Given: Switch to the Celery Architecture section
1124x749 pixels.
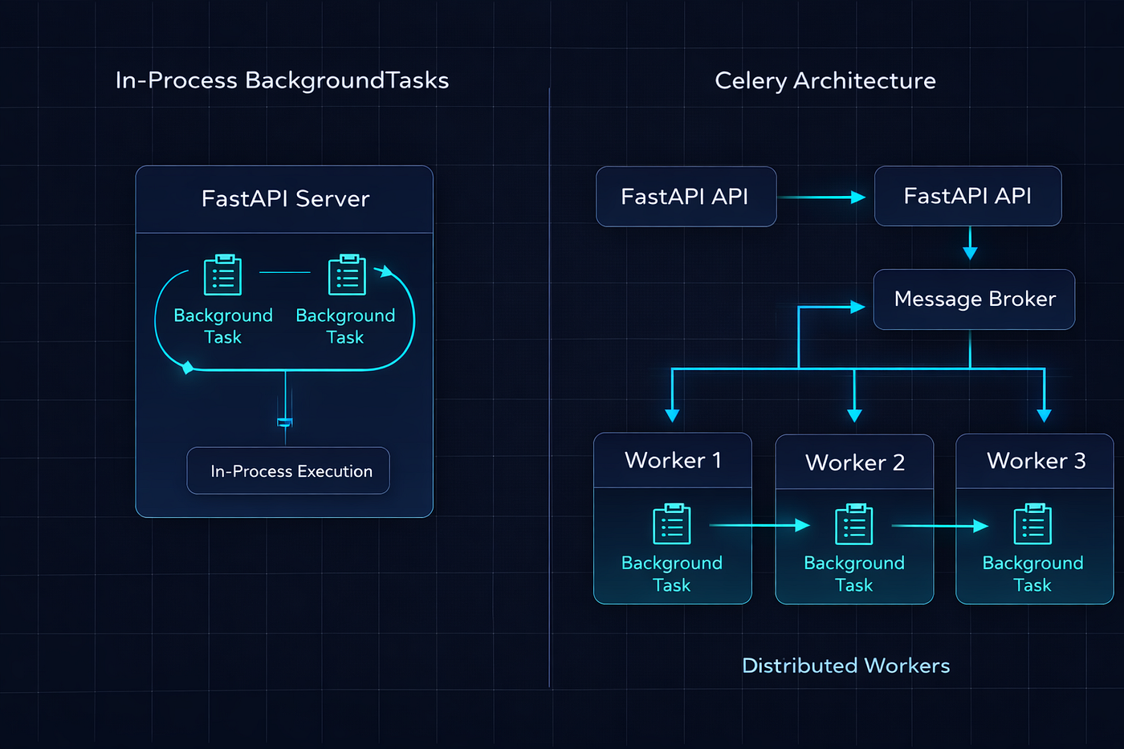Looking at the screenshot, I should [x=825, y=80].
